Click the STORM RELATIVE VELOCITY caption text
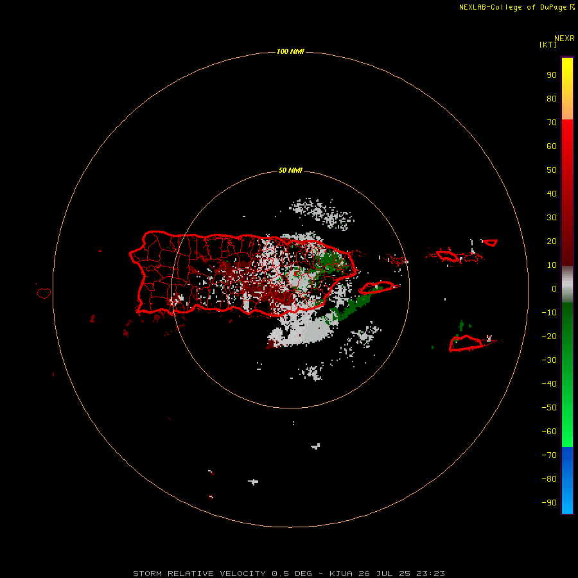578x578 pixels. coord(199,574)
